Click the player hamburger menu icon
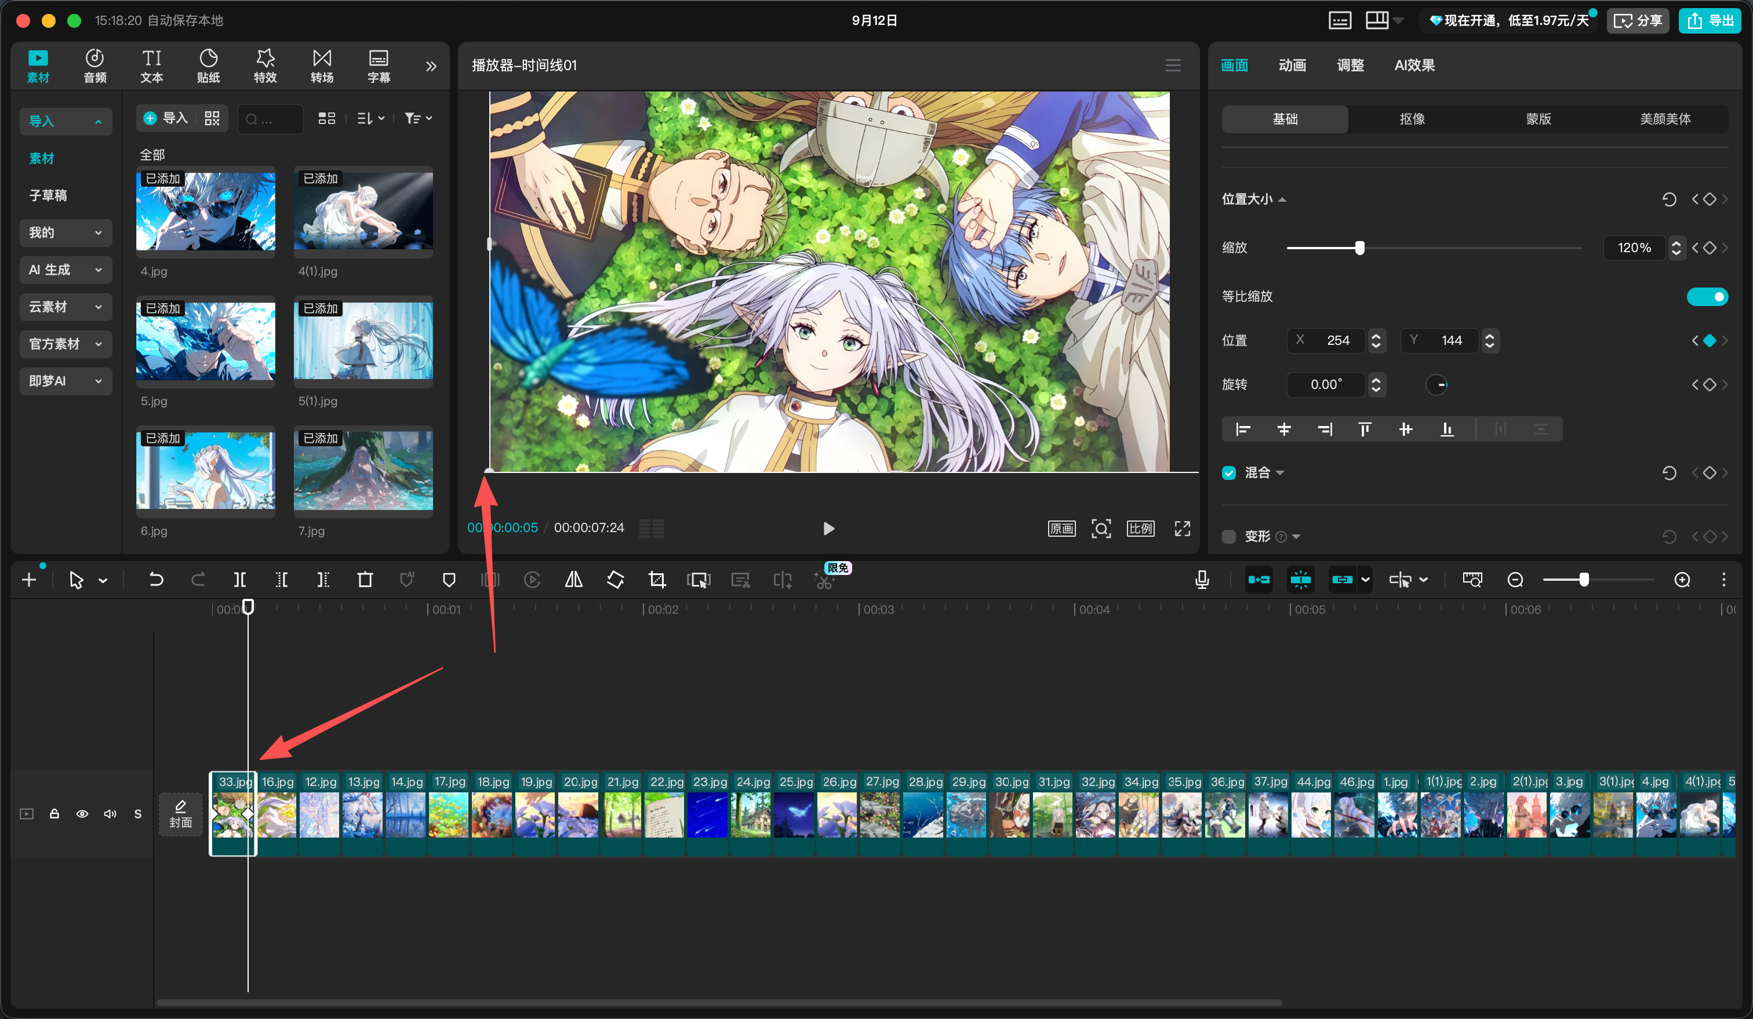Screen dimensions: 1753x1019 [x=1173, y=65]
